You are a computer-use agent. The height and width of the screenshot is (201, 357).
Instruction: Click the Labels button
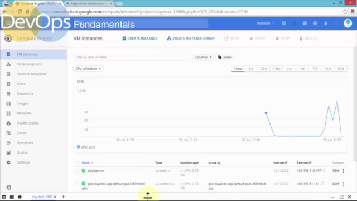[x=225, y=57]
